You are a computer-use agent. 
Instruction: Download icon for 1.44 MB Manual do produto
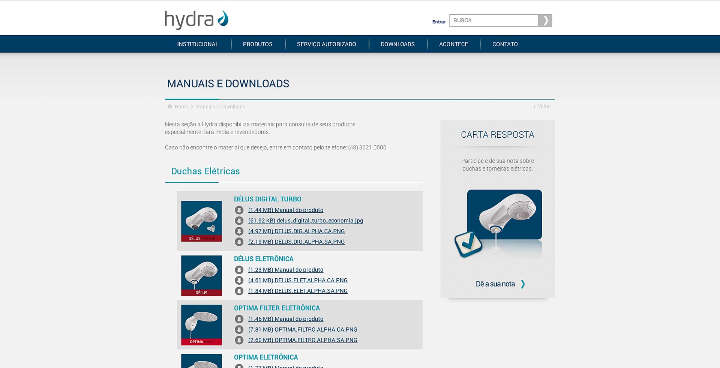coord(239,210)
